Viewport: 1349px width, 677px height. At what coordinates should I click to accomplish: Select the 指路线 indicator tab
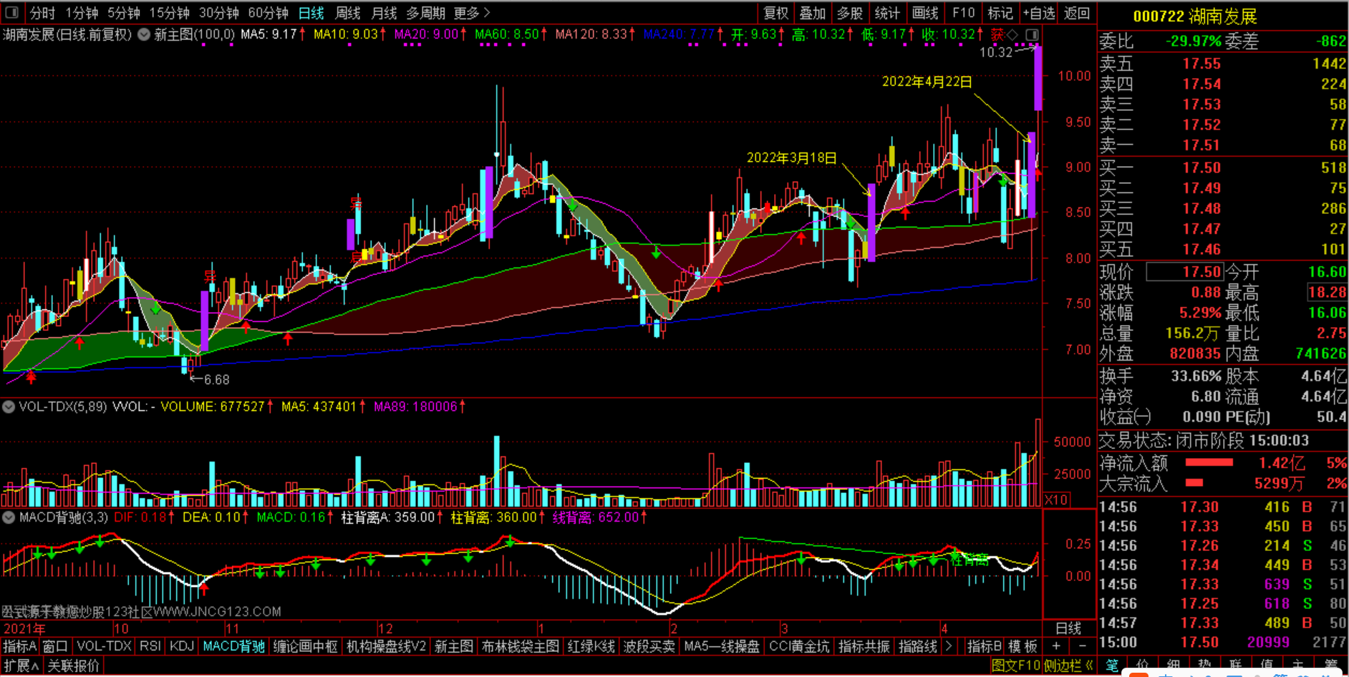click(917, 646)
